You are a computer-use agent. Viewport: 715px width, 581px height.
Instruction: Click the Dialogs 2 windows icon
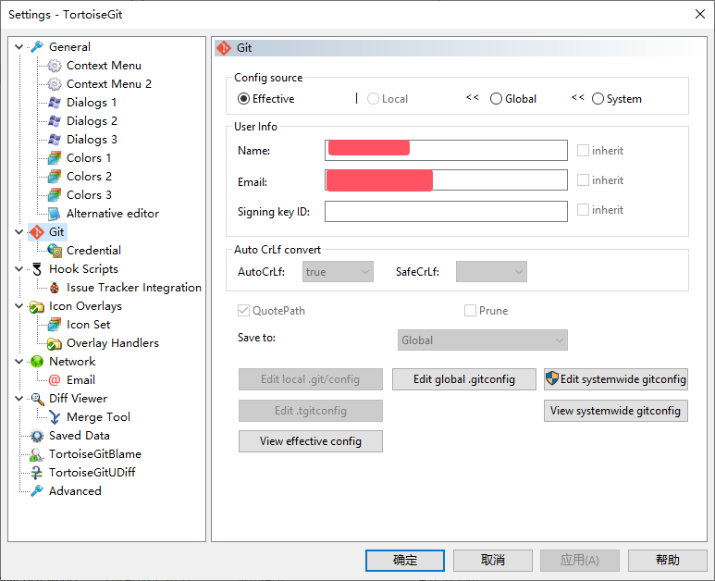[x=55, y=121]
